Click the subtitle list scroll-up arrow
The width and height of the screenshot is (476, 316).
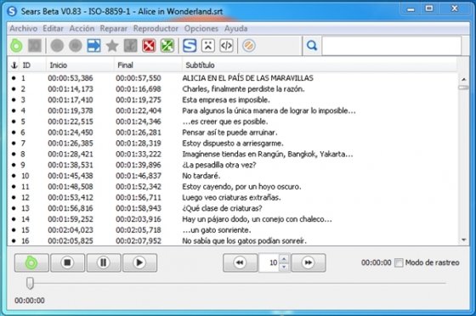coord(463,79)
